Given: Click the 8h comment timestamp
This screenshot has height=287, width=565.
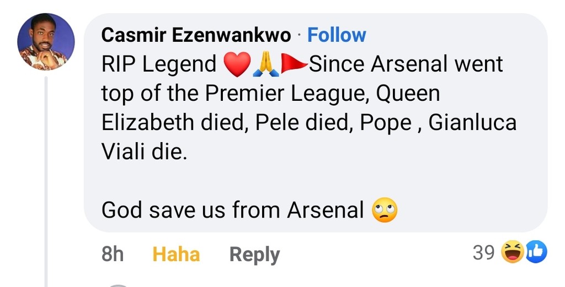Looking at the screenshot, I should (x=113, y=254).
